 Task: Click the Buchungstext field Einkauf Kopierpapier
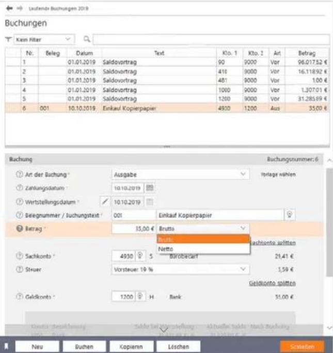pyautogui.click(x=220, y=215)
